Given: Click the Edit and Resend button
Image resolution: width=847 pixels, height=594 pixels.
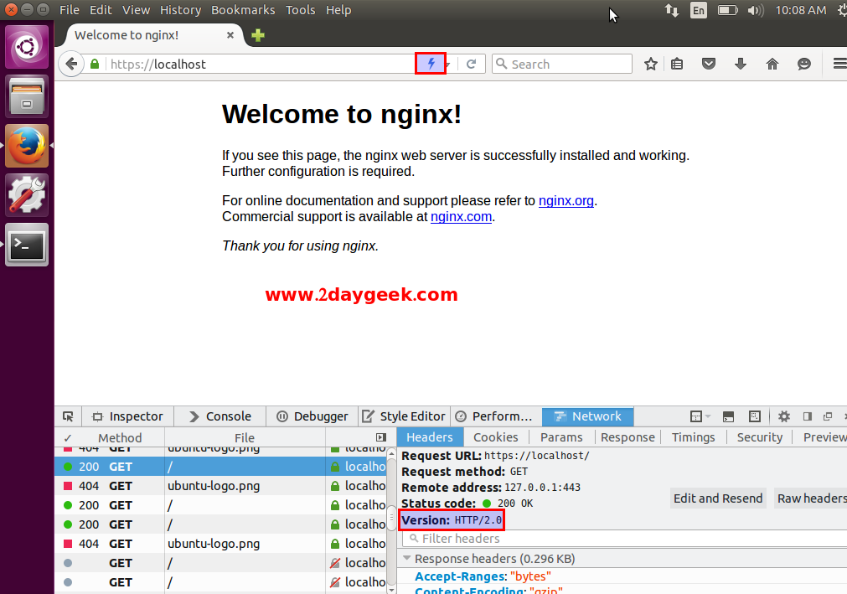Looking at the screenshot, I should (x=718, y=498).
